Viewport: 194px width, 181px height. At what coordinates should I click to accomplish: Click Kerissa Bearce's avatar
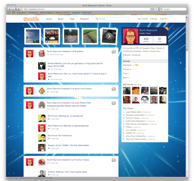(42, 66)
